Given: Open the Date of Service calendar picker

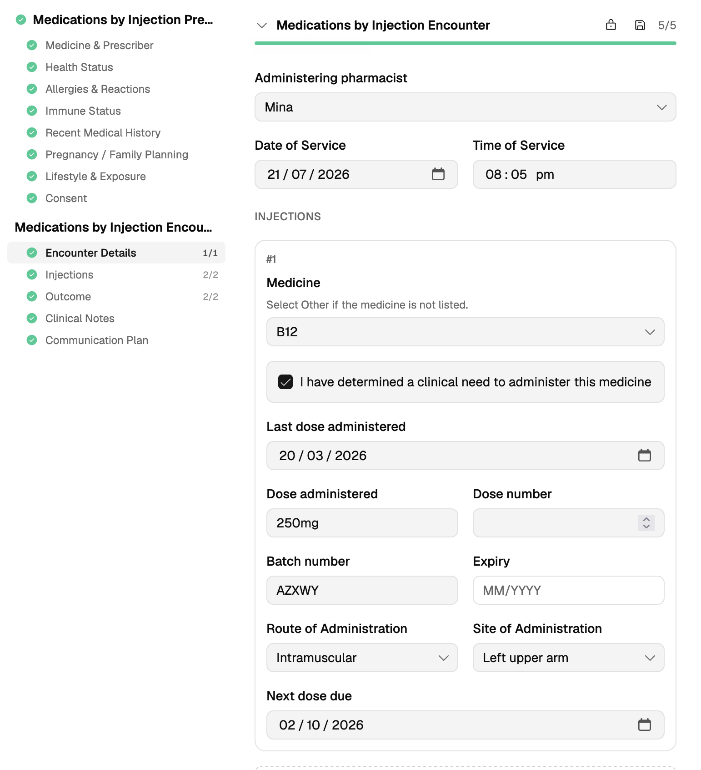Looking at the screenshot, I should pos(438,174).
